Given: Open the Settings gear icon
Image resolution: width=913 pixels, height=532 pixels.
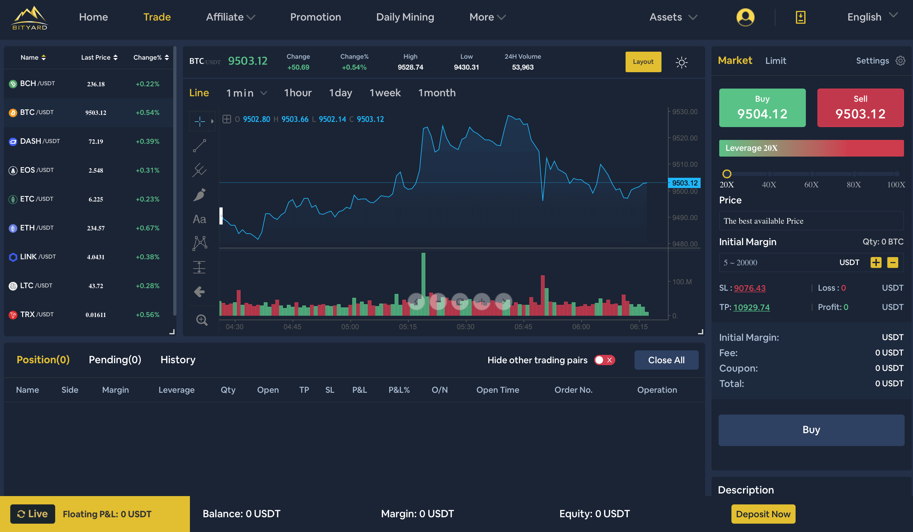Looking at the screenshot, I should click(900, 61).
